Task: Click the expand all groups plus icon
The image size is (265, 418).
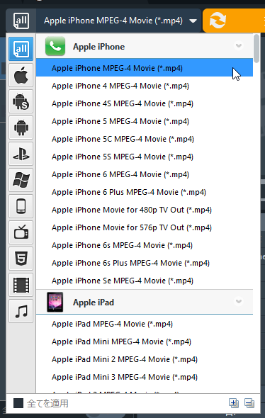Action: [x=234, y=403]
